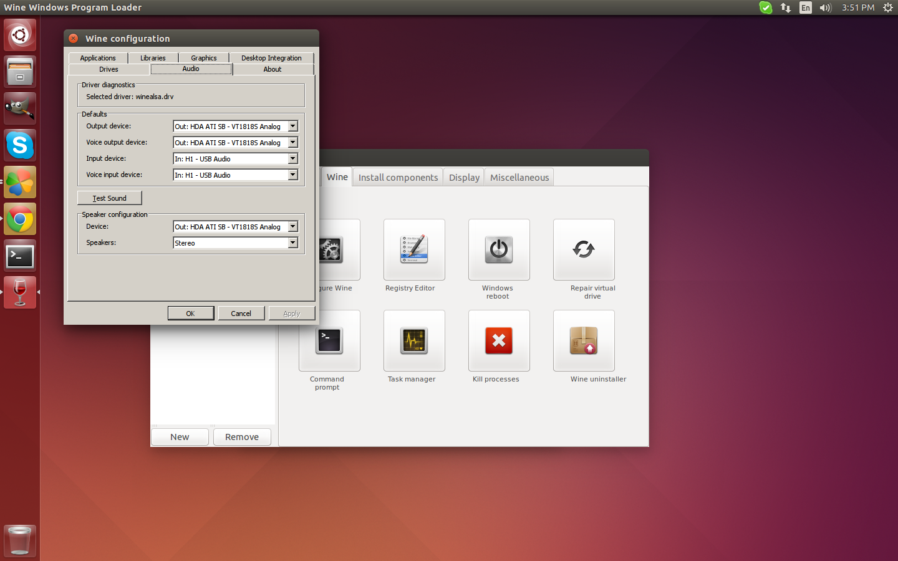The image size is (898, 561).
Task: Switch to the Applications tab
Action: [x=98, y=58]
